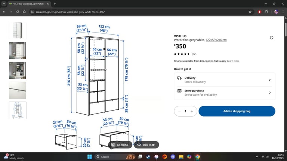Open the browser home page
287x161 pixels.
(x=24, y=12)
